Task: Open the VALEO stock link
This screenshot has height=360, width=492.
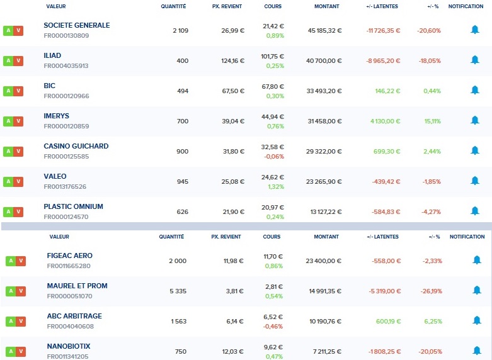Action: pos(55,176)
